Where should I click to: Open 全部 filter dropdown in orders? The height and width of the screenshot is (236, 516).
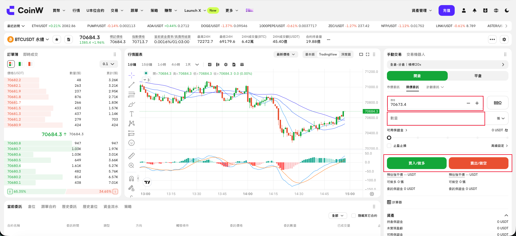(338, 216)
